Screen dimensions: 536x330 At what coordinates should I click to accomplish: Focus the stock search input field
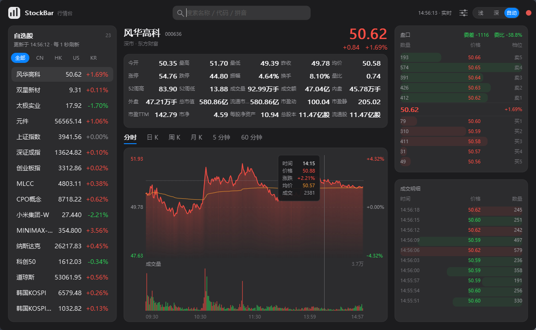(x=241, y=13)
